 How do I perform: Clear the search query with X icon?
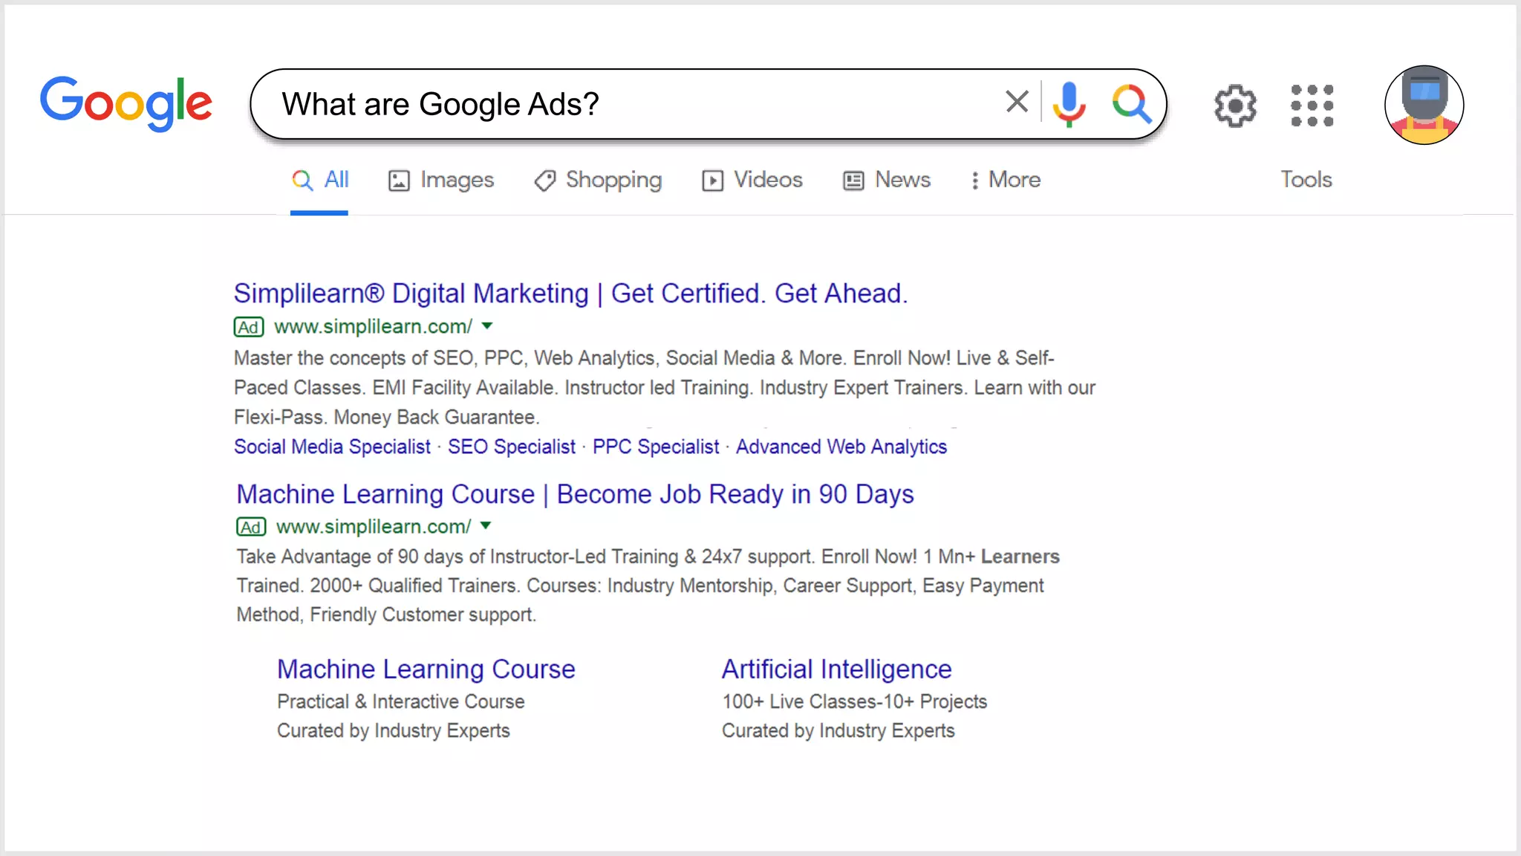tap(1017, 102)
